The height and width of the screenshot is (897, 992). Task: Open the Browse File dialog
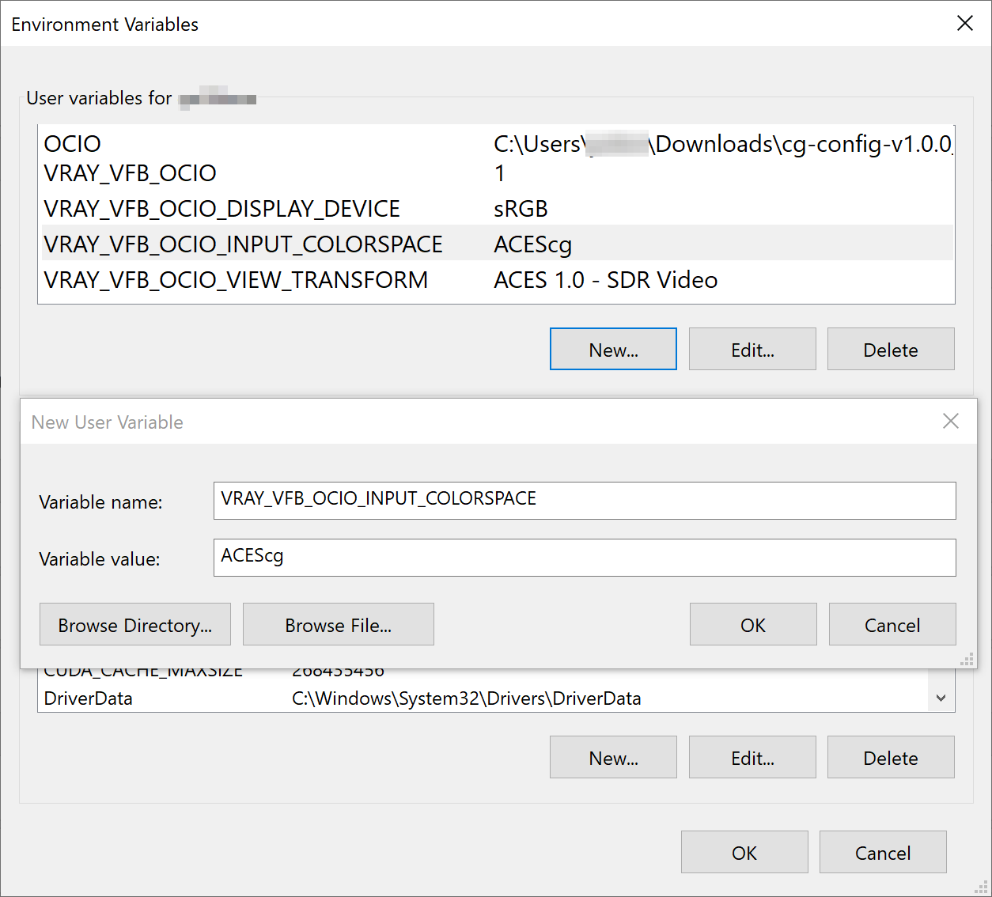338,624
